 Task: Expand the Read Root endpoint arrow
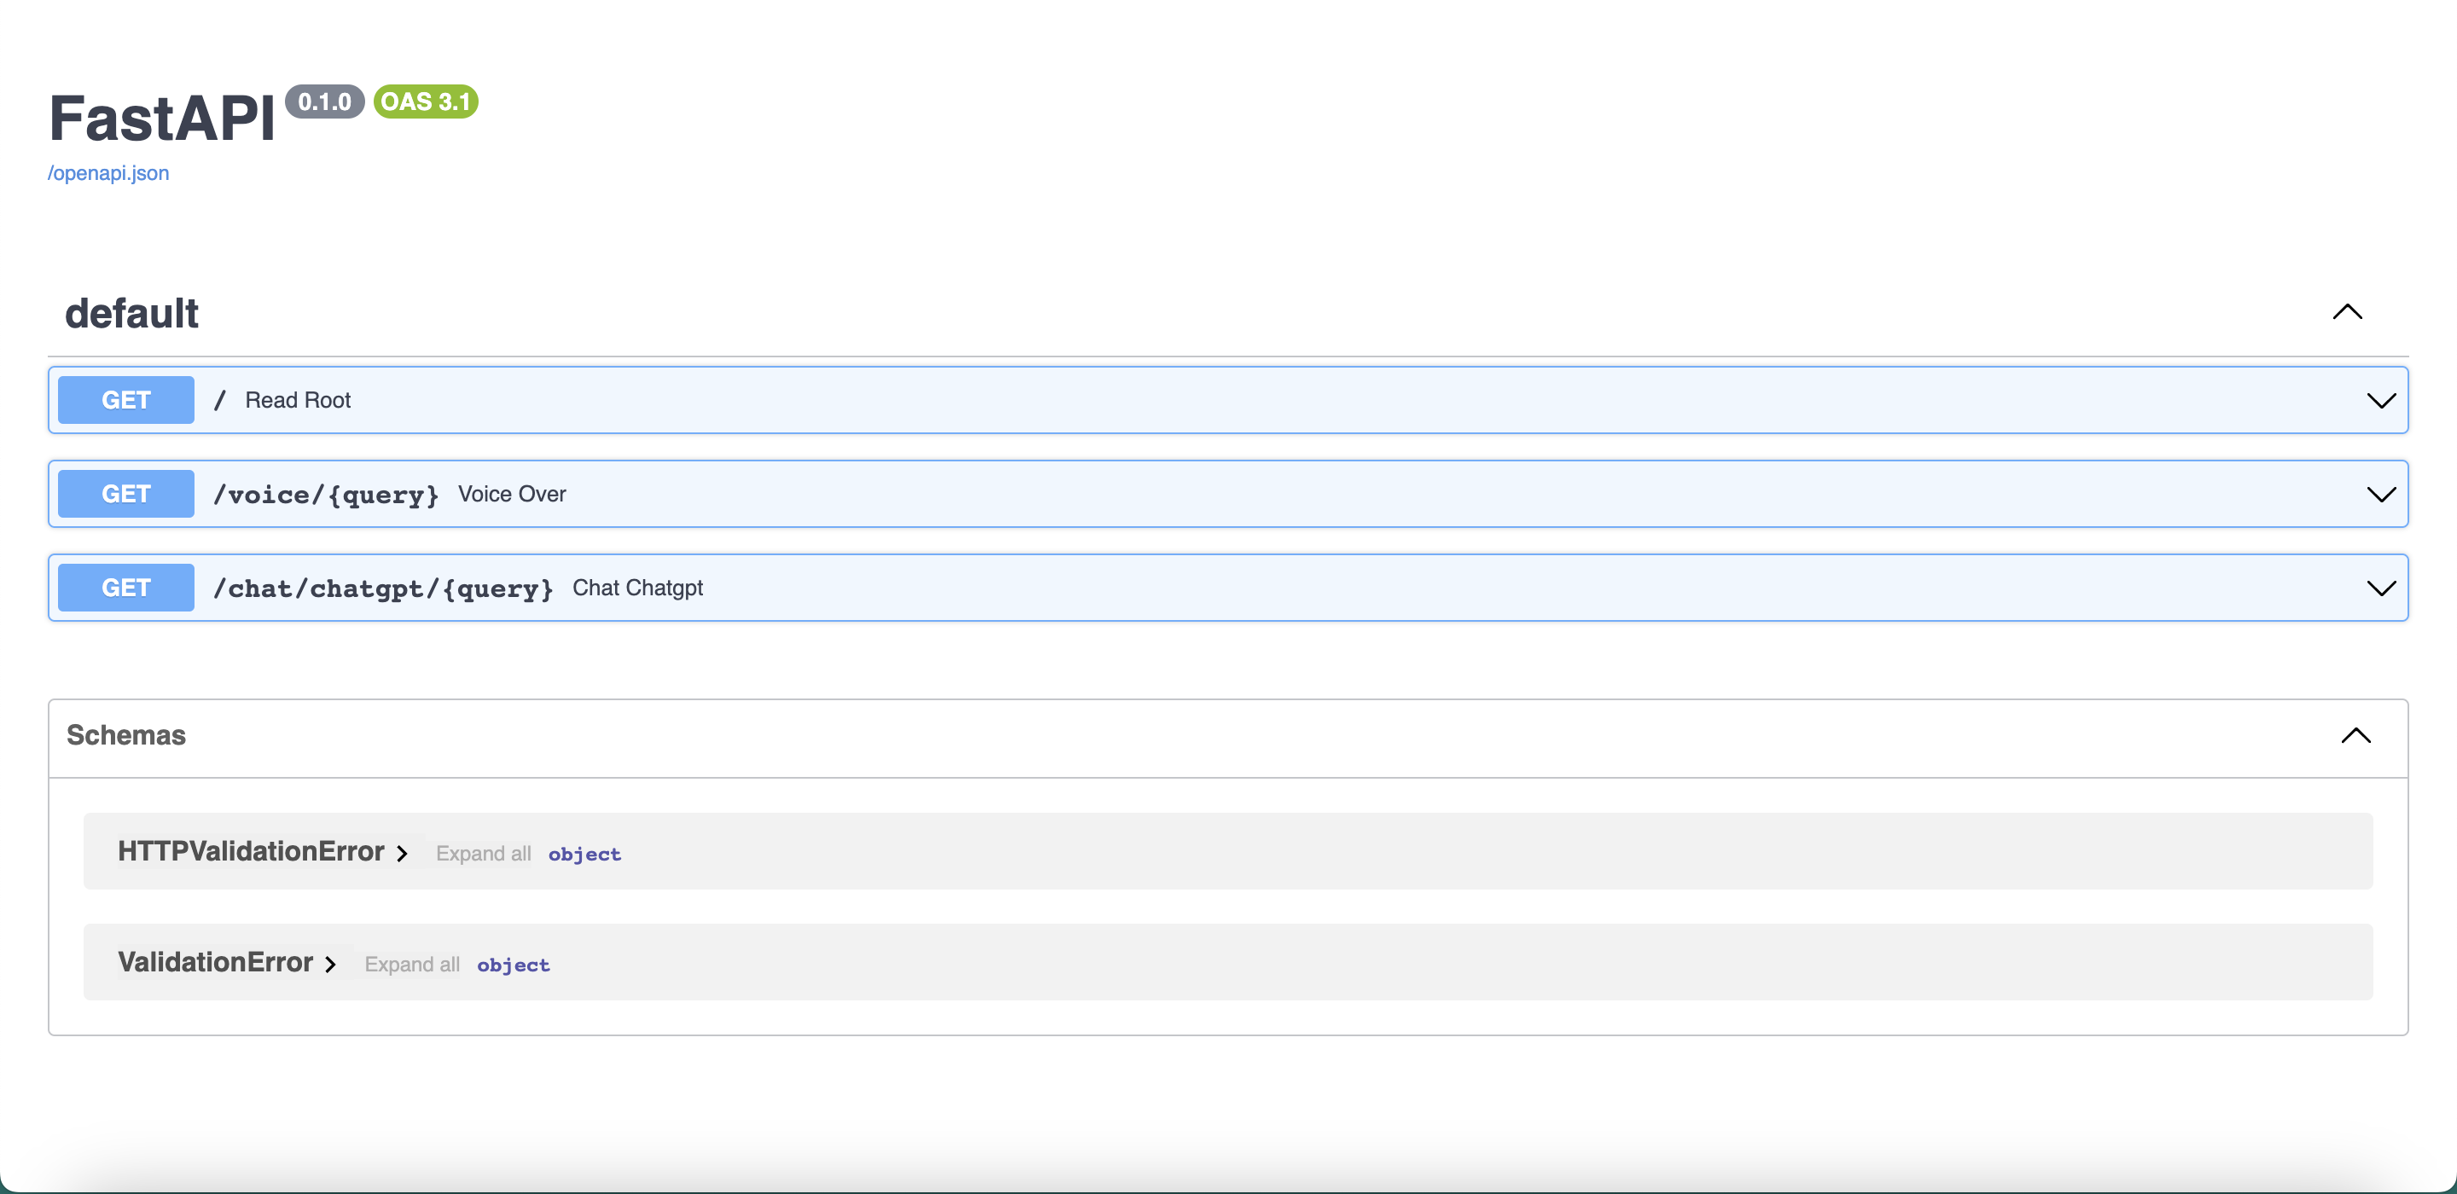click(2381, 401)
